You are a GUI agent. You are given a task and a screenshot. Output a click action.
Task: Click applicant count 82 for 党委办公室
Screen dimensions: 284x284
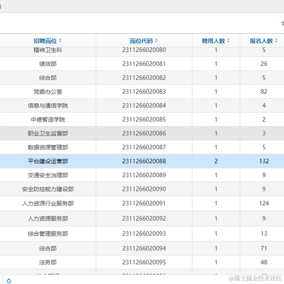pyautogui.click(x=264, y=91)
